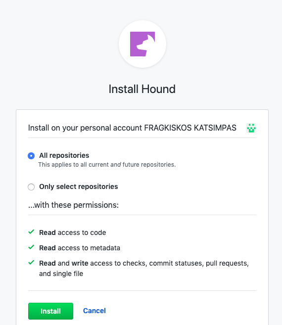This screenshot has height=325, width=282.
Task: Choose Only select repositories option
Action: [x=31, y=187]
